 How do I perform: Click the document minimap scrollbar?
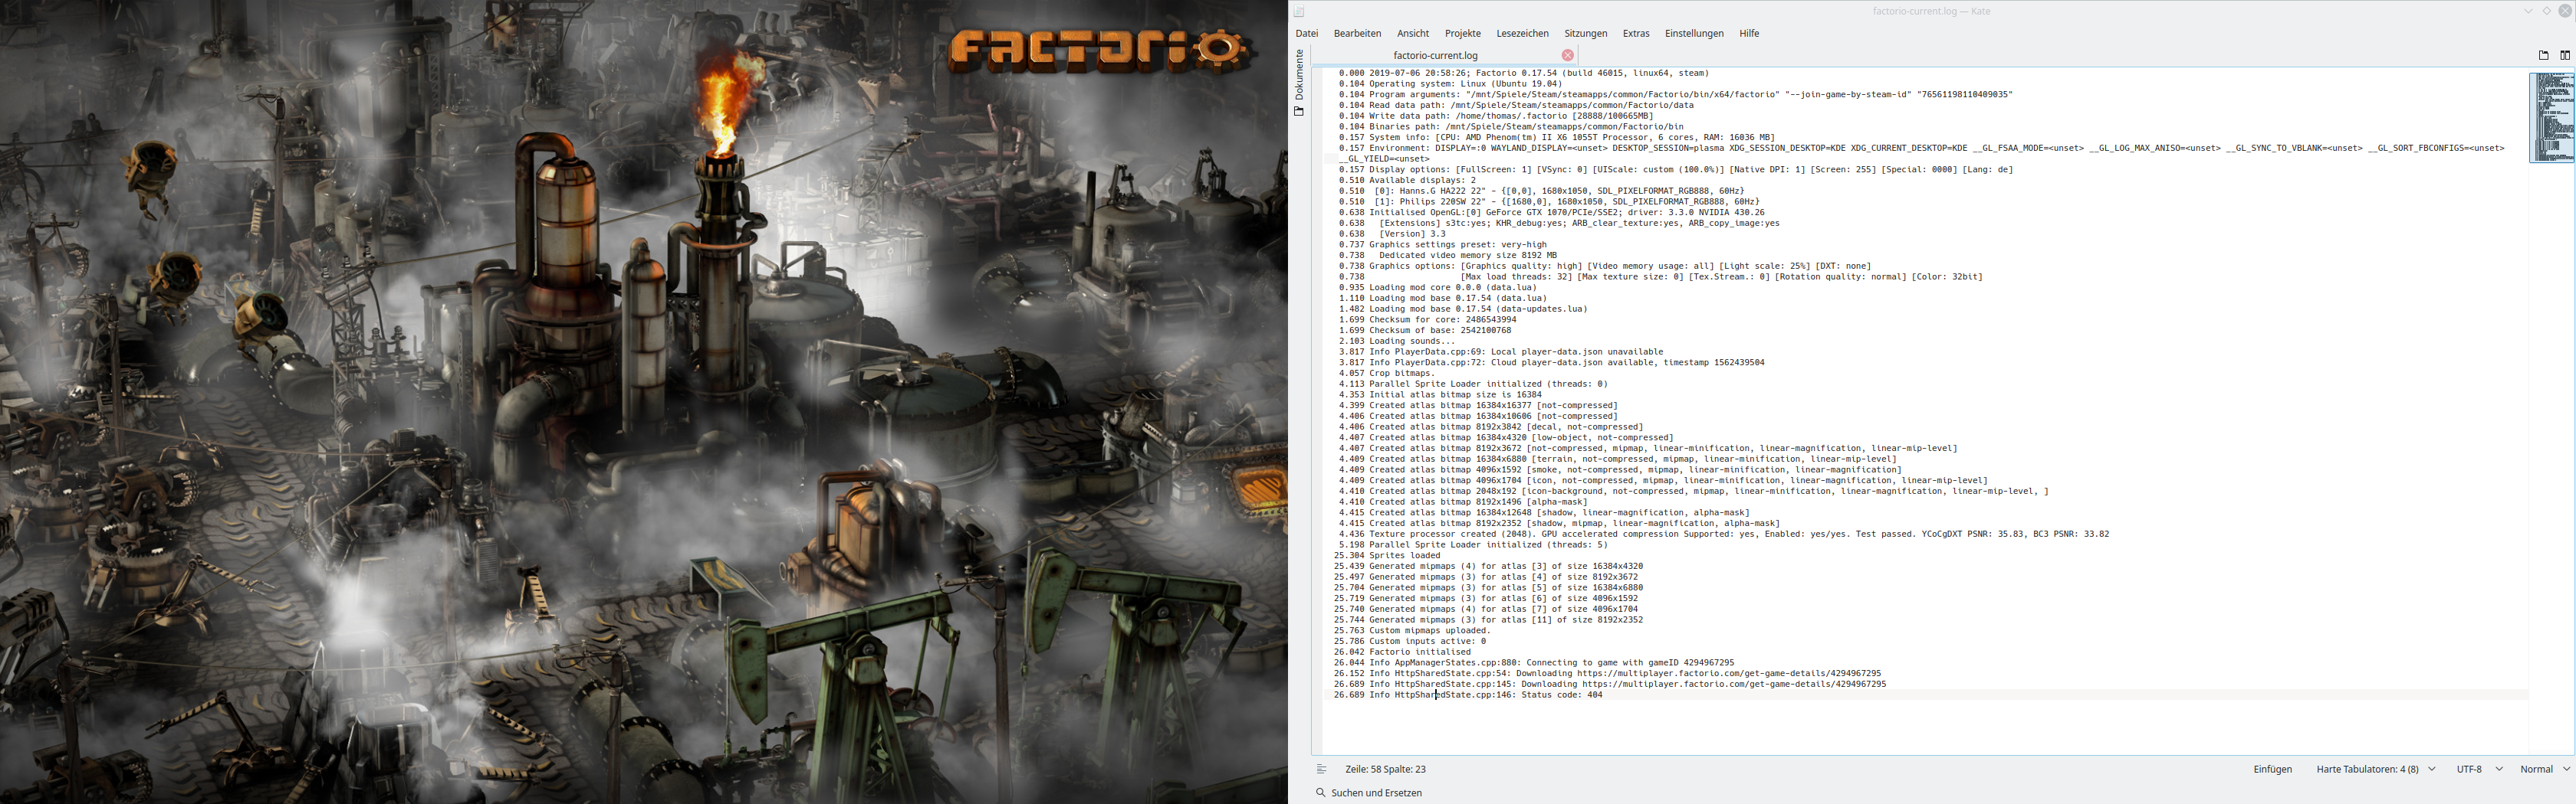click(2552, 117)
